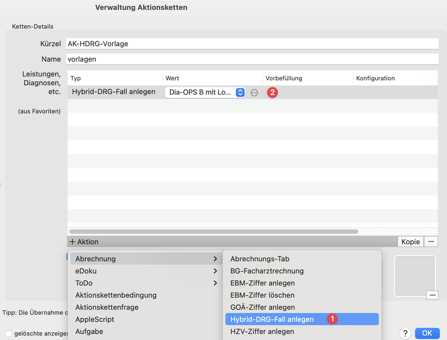
Task: Select Hybrid-DRG-Fall anlegen in submenu
Action: point(302,319)
